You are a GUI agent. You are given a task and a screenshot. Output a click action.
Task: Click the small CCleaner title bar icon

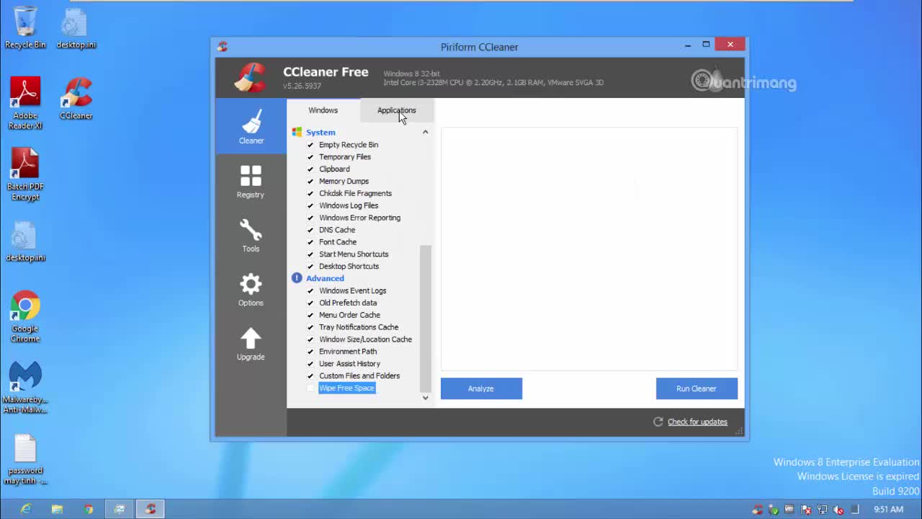pyautogui.click(x=223, y=46)
